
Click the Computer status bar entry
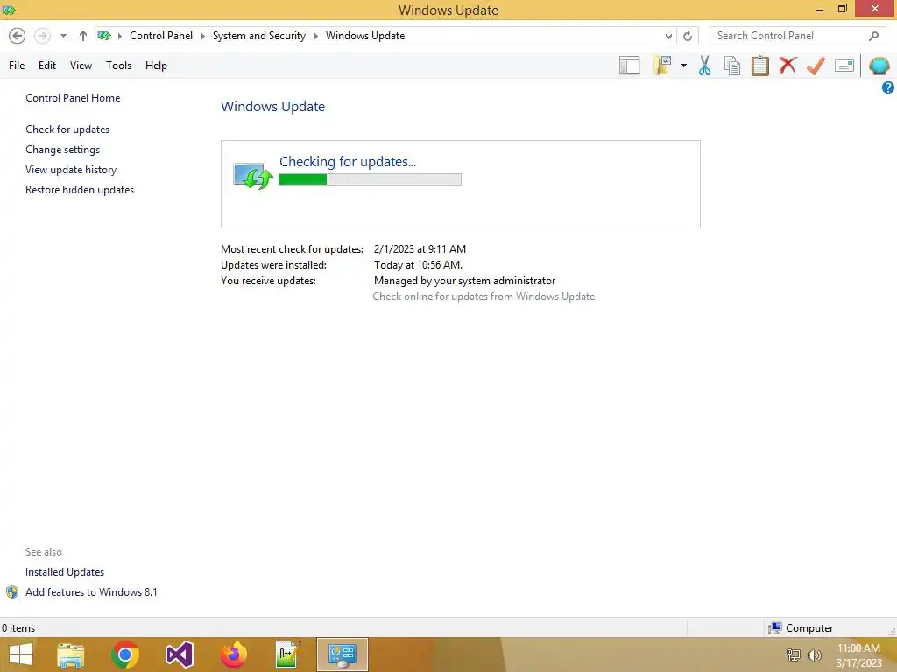coord(801,628)
